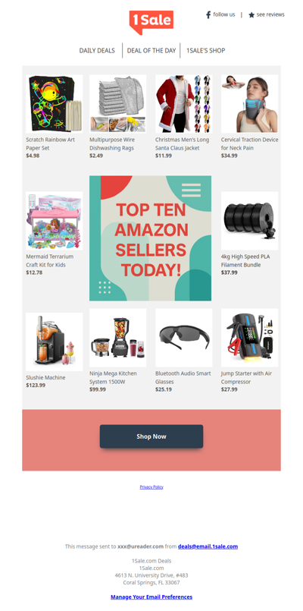Open Jump Starter with Air Compressor image

[x=250, y=338]
